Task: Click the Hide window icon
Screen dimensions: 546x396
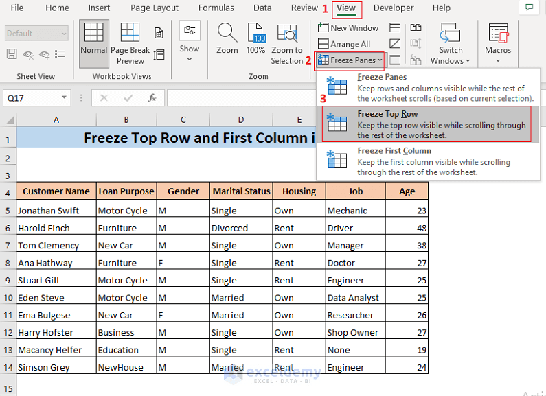Action: (x=395, y=43)
